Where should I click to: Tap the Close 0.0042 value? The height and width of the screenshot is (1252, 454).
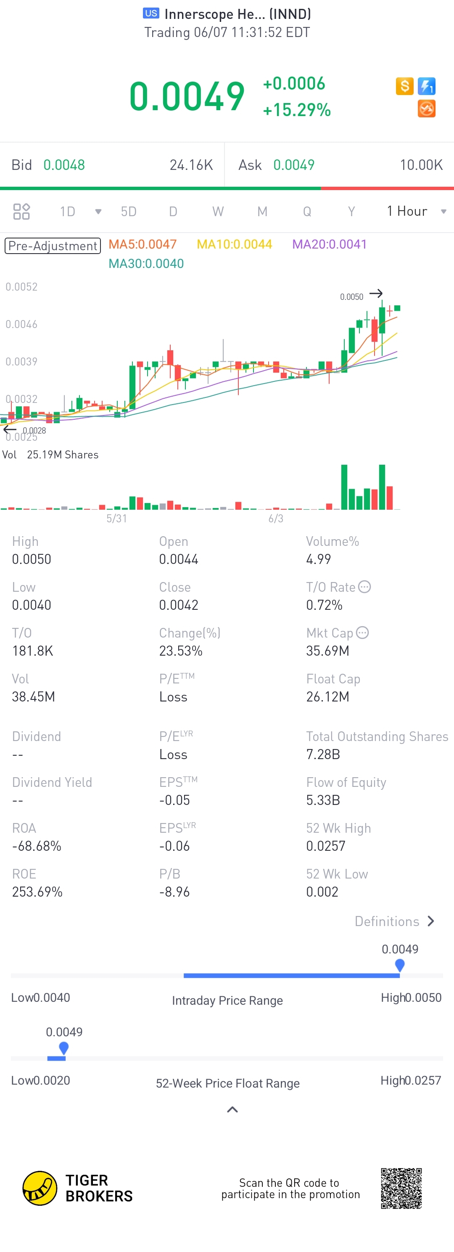(x=179, y=605)
